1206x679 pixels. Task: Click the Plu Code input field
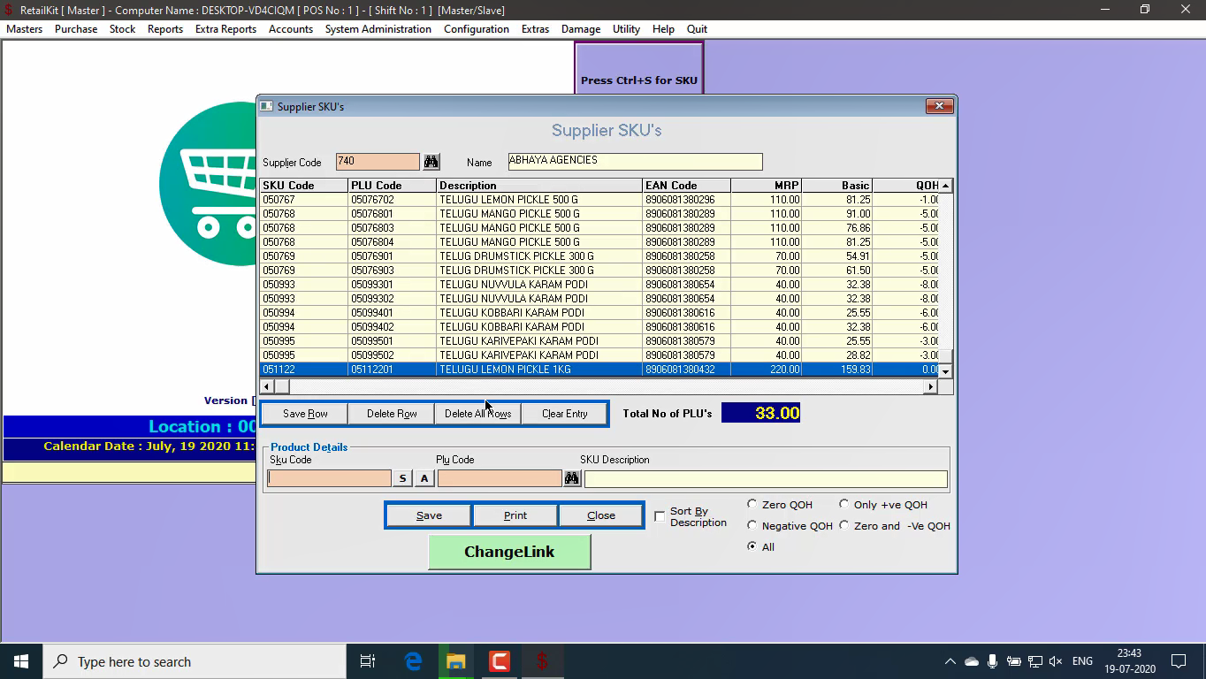point(500,478)
